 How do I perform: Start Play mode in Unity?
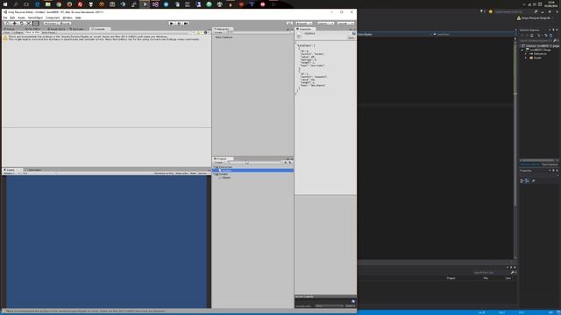tap(172, 24)
